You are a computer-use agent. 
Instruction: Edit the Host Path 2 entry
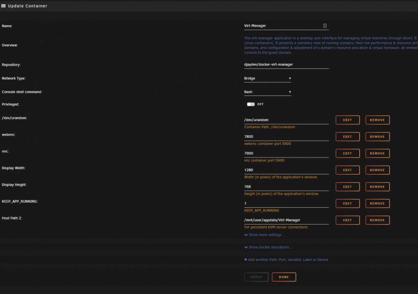point(348,220)
